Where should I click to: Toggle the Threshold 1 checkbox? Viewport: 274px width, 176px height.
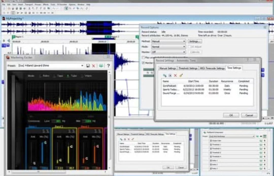pos(211,145)
